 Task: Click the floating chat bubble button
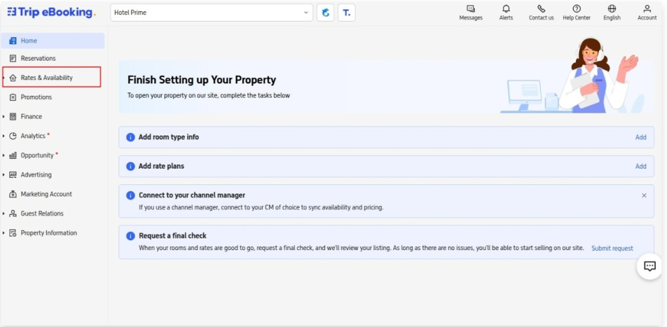649,266
